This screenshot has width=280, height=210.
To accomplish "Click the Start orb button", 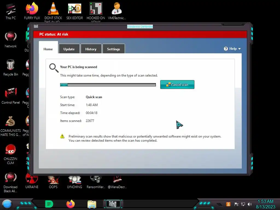I will point(7,204).
